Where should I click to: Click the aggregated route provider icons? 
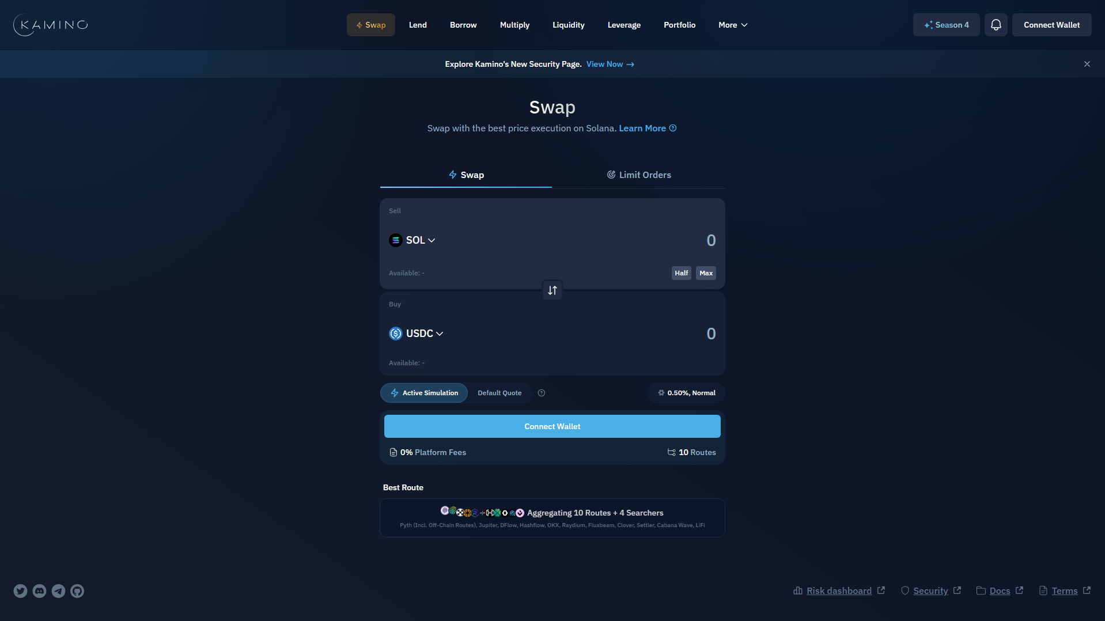click(x=482, y=512)
